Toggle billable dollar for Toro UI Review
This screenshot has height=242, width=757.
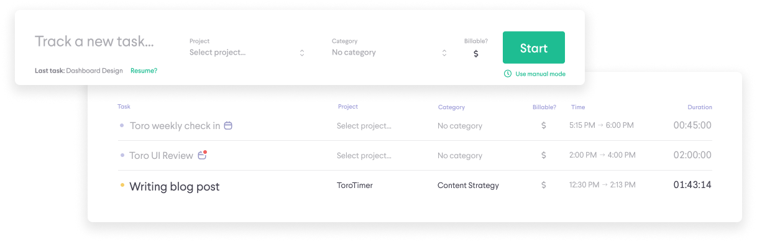544,155
